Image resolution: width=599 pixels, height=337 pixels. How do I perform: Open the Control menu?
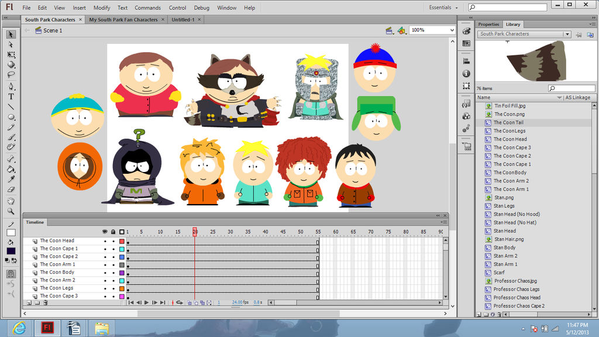pos(177,8)
